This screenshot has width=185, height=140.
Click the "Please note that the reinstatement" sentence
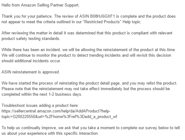(x=86, y=89)
